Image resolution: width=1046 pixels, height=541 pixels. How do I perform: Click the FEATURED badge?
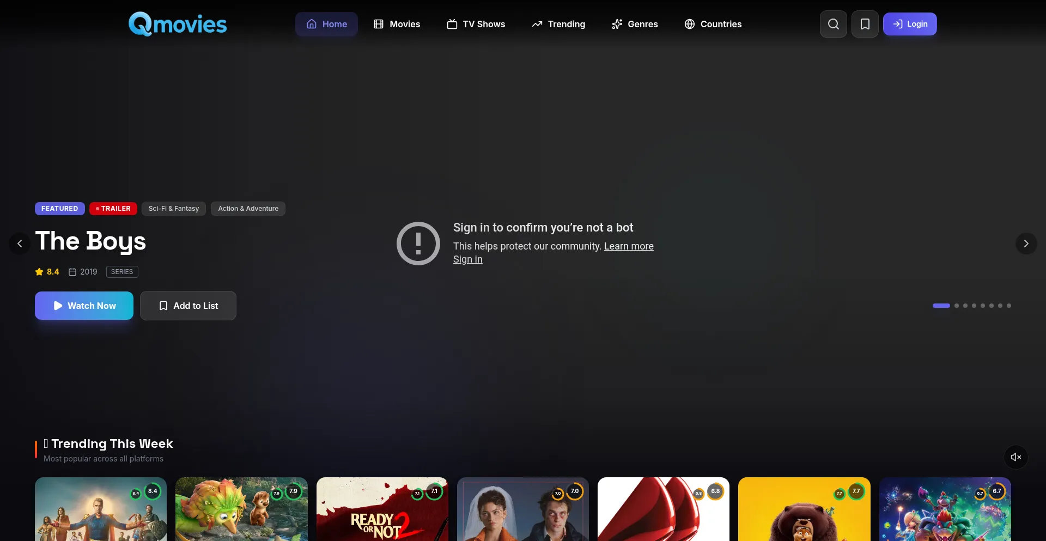60,209
